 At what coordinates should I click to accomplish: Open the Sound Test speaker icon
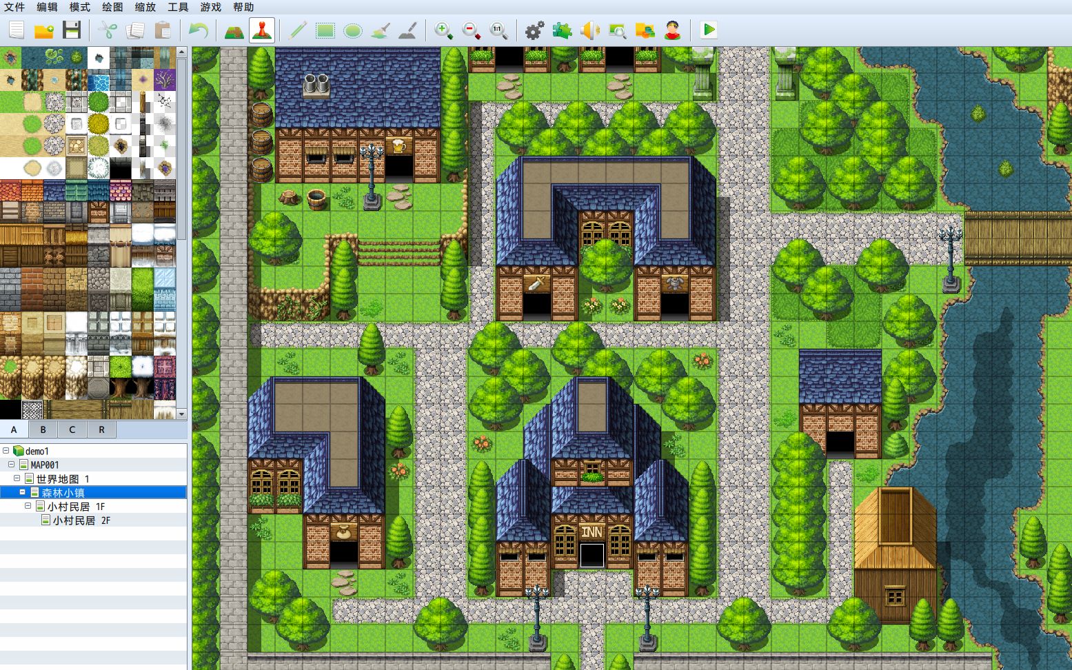pyautogui.click(x=590, y=30)
